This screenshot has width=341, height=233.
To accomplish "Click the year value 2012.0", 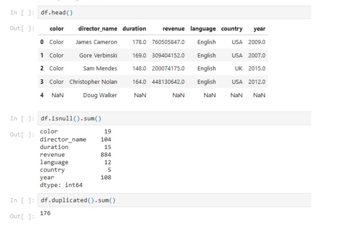I will click(257, 82).
